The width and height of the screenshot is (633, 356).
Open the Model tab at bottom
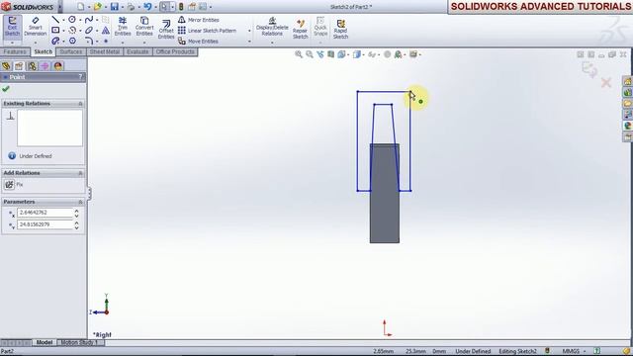click(x=45, y=342)
